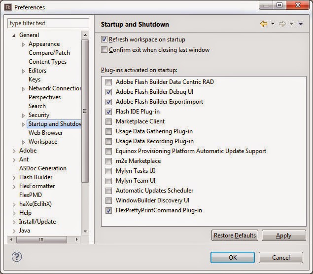Select Compare/Patch in the tree
Image resolution: width=313 pixels, height=274 pixels.
[49, 53]
